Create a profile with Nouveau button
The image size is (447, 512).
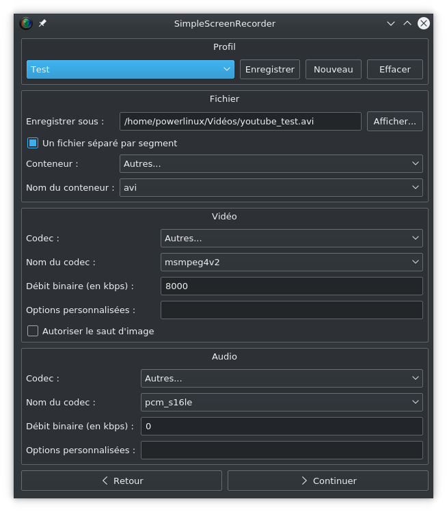click(x=334, y=69)
